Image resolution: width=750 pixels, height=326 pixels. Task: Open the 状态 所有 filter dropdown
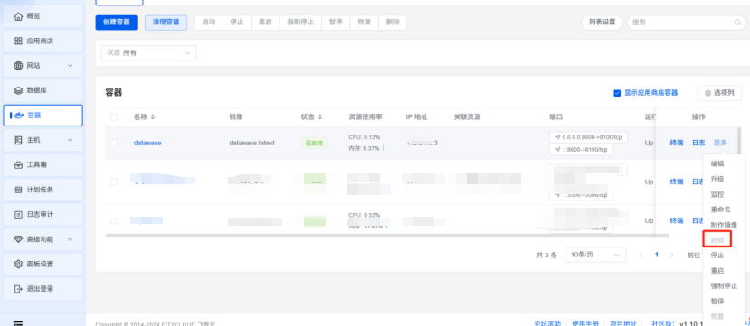tap(148, 53)
